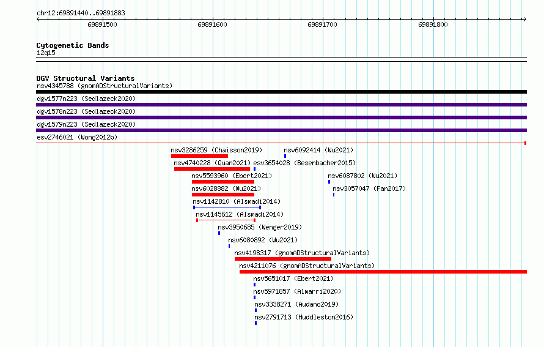Screen dimensions: 544x347
Task: Click blue line glyph under nsv1142810
Action: click(x=227, y=207)
